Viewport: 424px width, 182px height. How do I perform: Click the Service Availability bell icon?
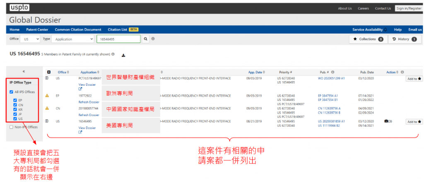click(x=385, y=30)
